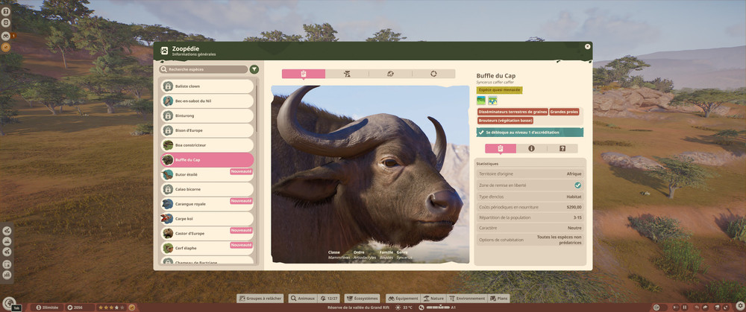Open the Équipement menu
This screenshot has width=746, height=312.
pyautogui.click(x=403, y=299)
